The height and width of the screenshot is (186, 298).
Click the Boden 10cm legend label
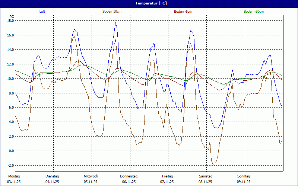(x=112, y=12)
